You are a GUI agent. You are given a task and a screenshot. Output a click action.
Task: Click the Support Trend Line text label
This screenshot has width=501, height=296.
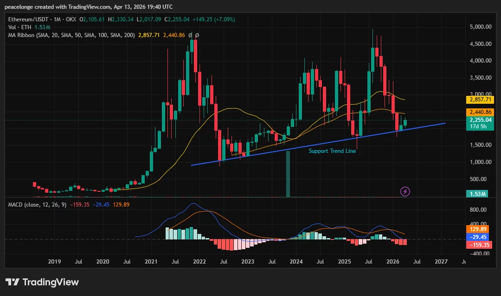click(x=332, y=151)
